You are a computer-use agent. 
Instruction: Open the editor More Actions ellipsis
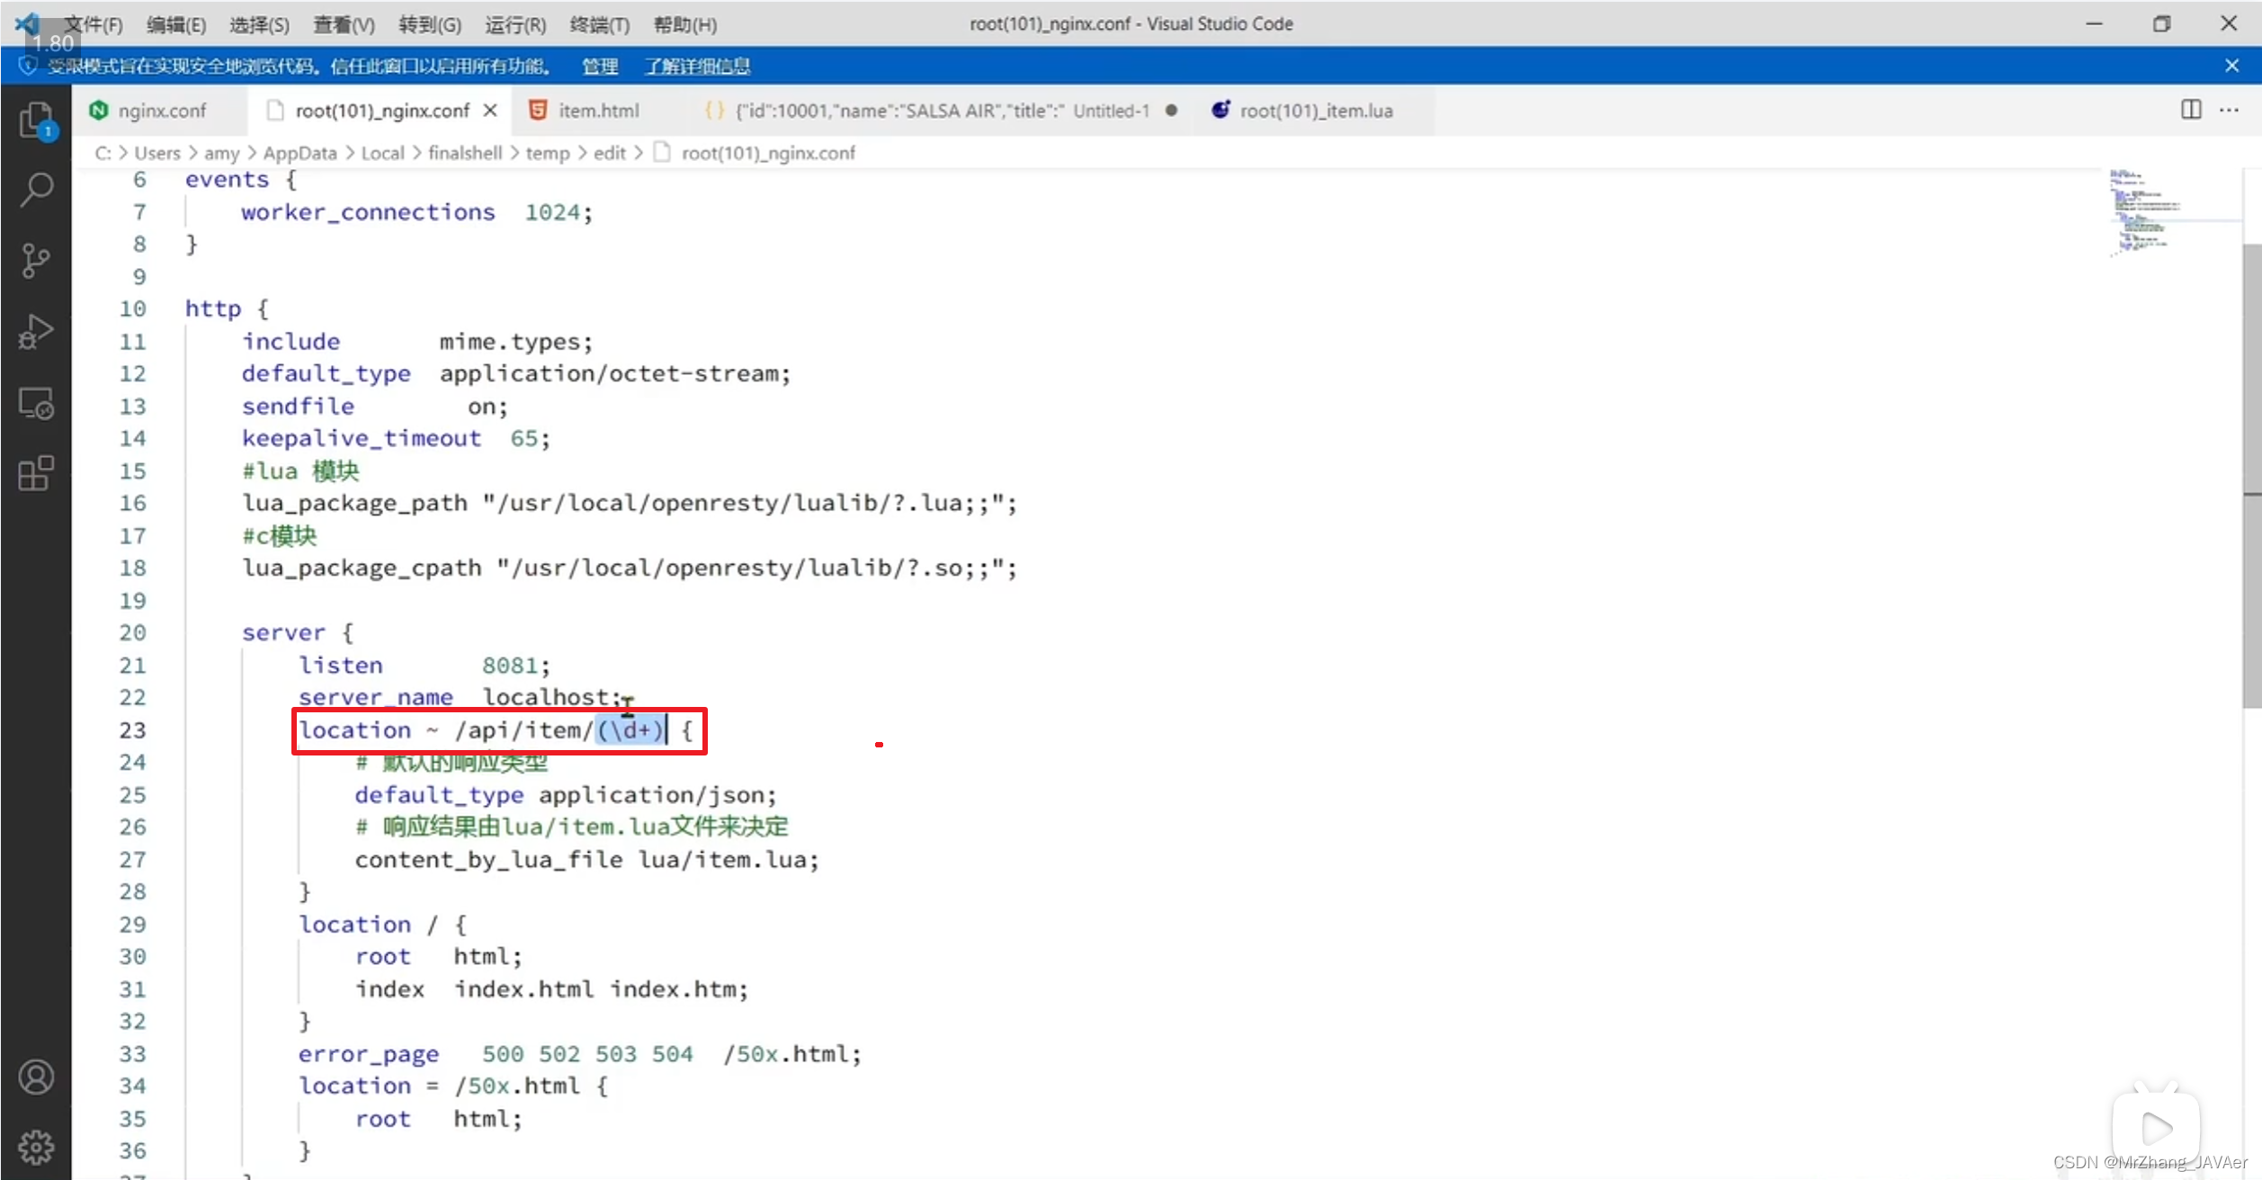pyautogui.click(x=2230, y=110)
